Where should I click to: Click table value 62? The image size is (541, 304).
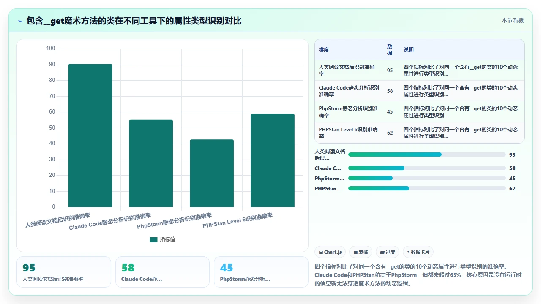tap(390, 133)
